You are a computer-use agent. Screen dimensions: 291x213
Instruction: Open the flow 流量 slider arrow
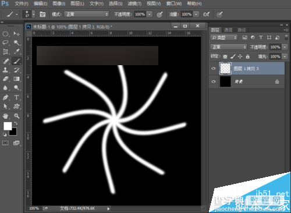196,14
